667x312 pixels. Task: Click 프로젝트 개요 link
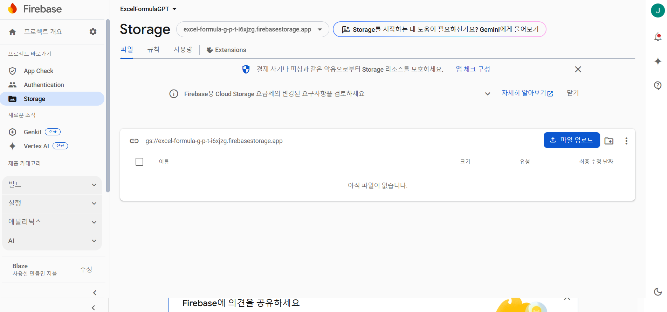point(43,32)
